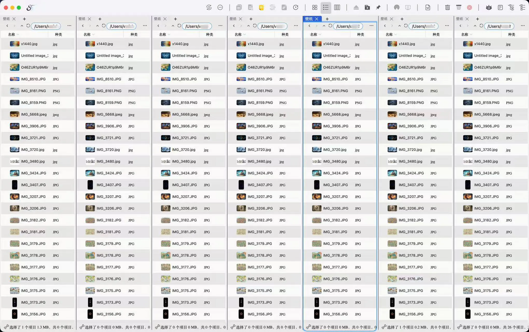Click the eject icon in toolbar
This screenshot has height=332, width=529.
[x=356, y=8]
